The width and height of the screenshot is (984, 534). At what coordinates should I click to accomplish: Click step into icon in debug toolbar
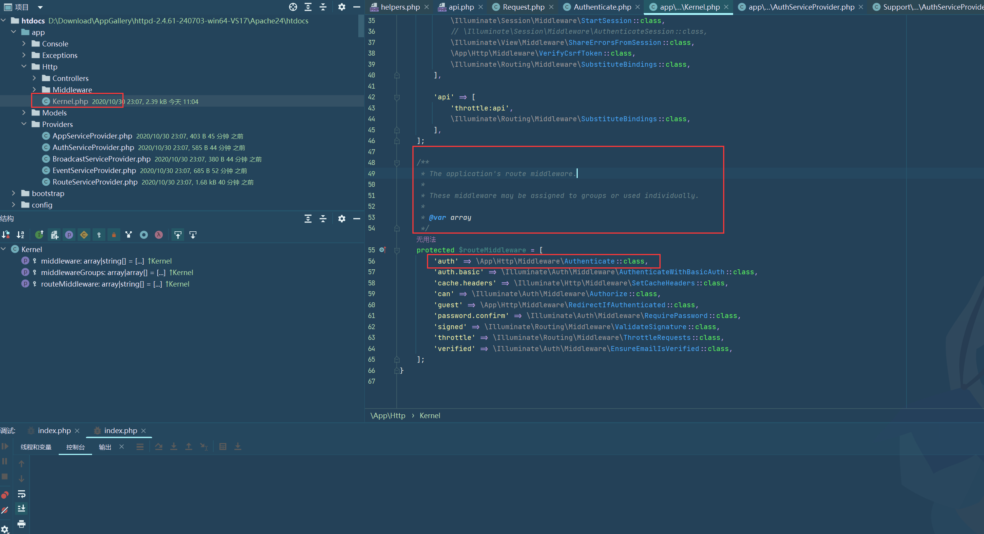[174, 447]
